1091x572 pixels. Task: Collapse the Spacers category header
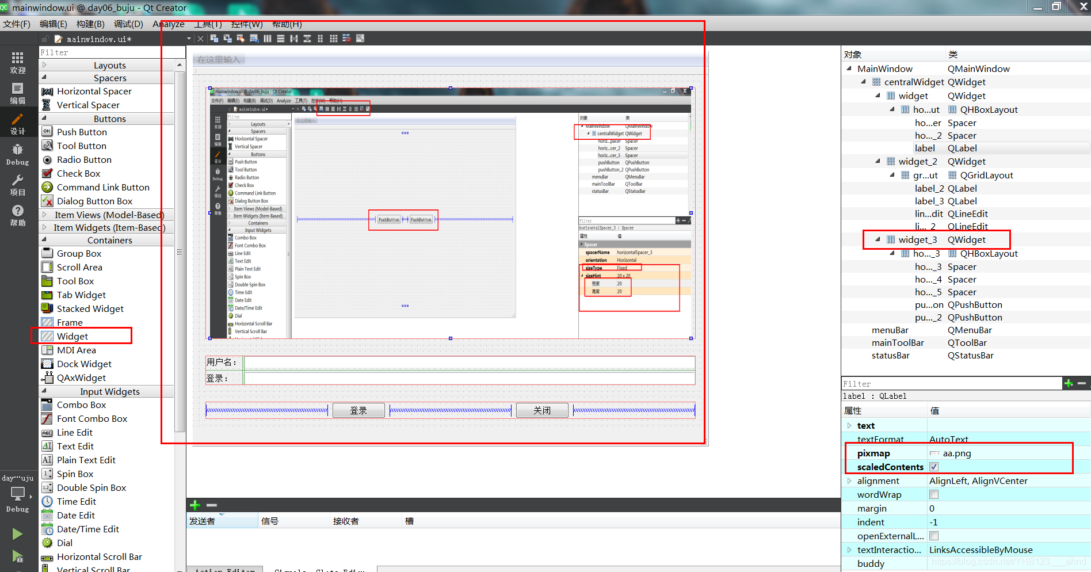click(x=107, y=78)
